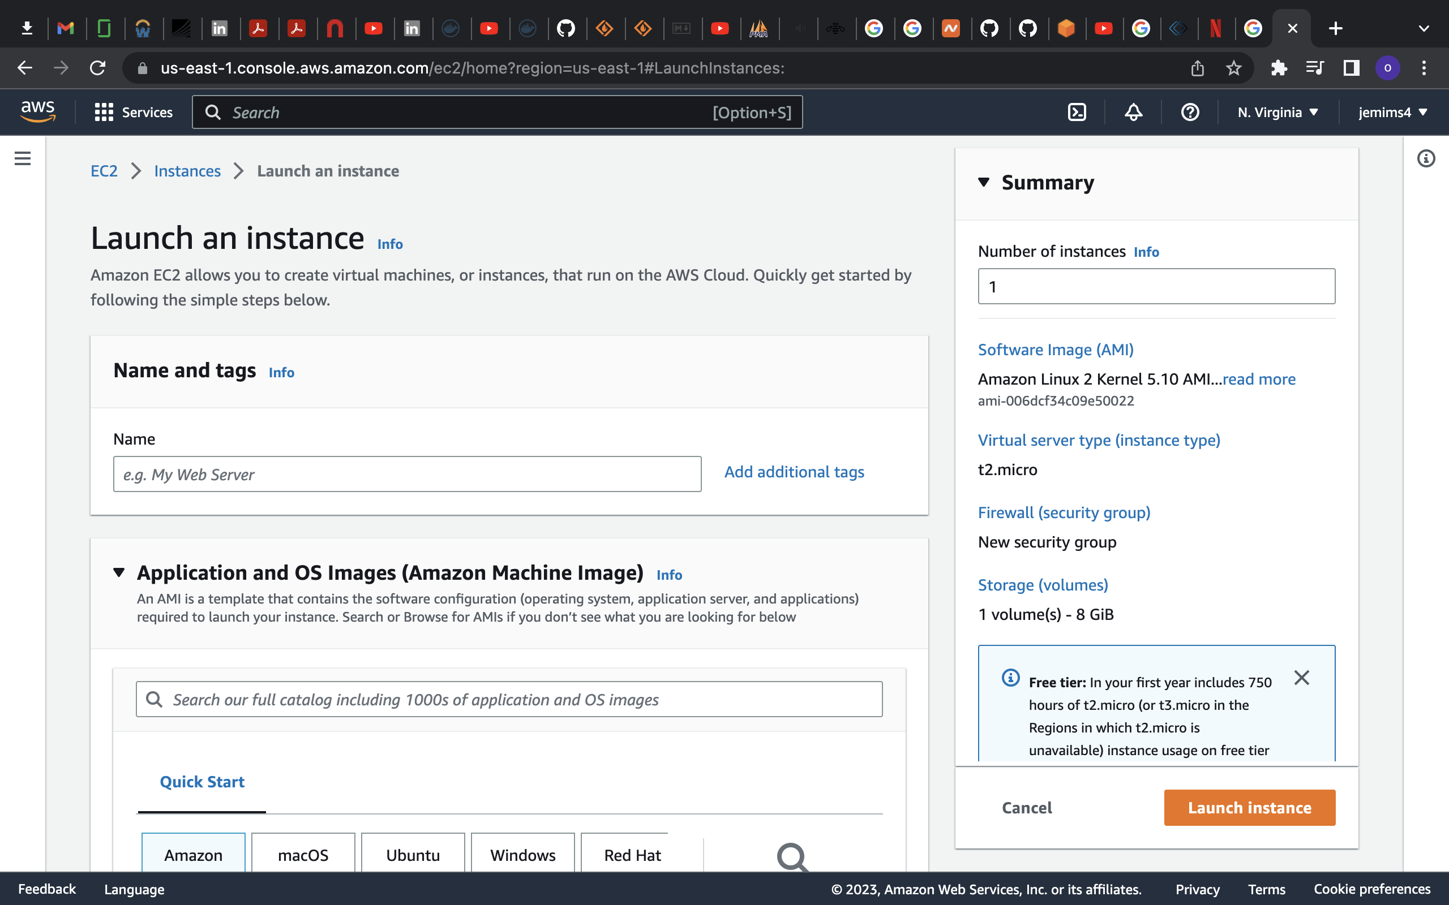The image size is (1449, 905).
Task: Open the notifications bell
Action: 1133,112
